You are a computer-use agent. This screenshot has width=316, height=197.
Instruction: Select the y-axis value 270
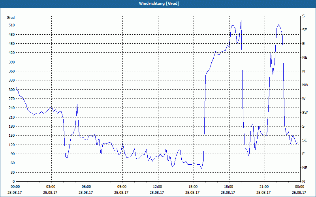[11, 99]
